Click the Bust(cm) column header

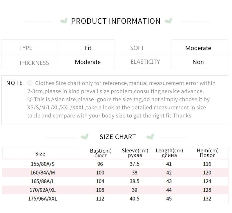pyautogui.click(x=101, y=153)
